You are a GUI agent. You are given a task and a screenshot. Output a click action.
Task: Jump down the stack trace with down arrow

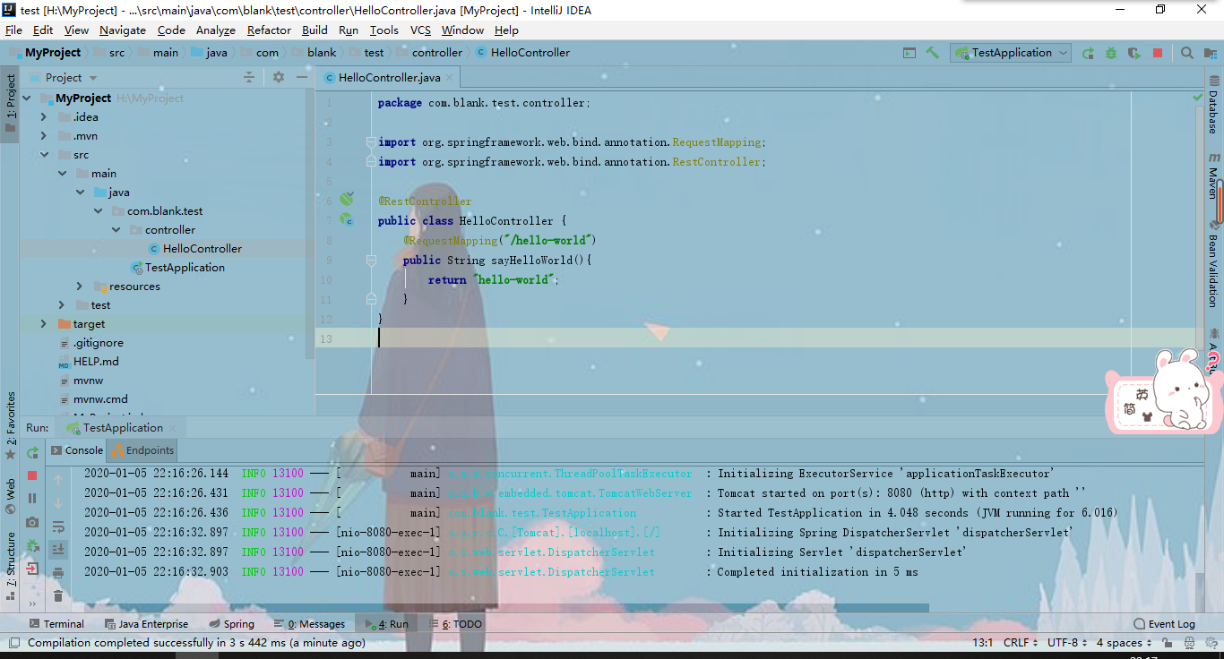point(58,503)
